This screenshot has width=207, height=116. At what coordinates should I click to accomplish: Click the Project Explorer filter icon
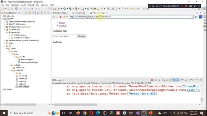point(33,13)
